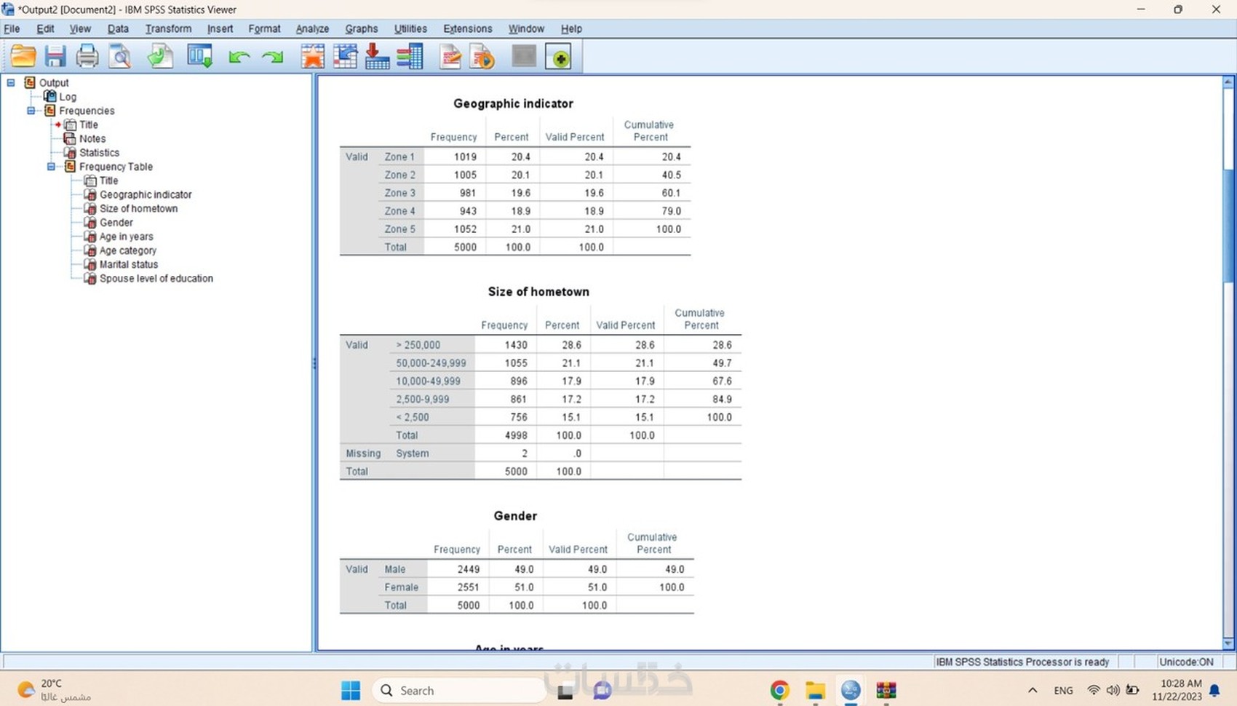1237x706 pixels.
Task: Open the Extensions menu
Action: (x=468, y=29)
